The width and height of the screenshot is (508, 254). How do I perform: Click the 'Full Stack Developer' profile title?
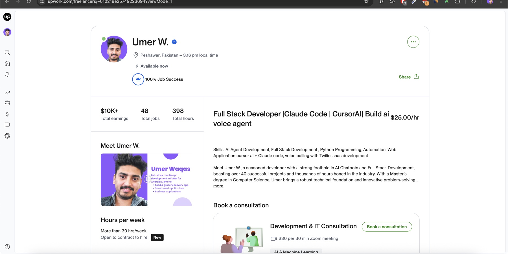[301, 119]
